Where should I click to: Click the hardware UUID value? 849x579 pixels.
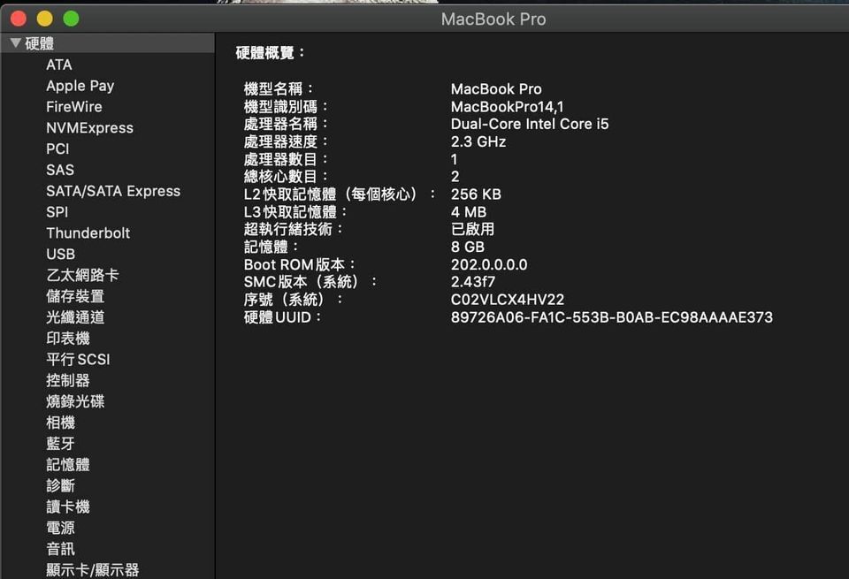612,317
